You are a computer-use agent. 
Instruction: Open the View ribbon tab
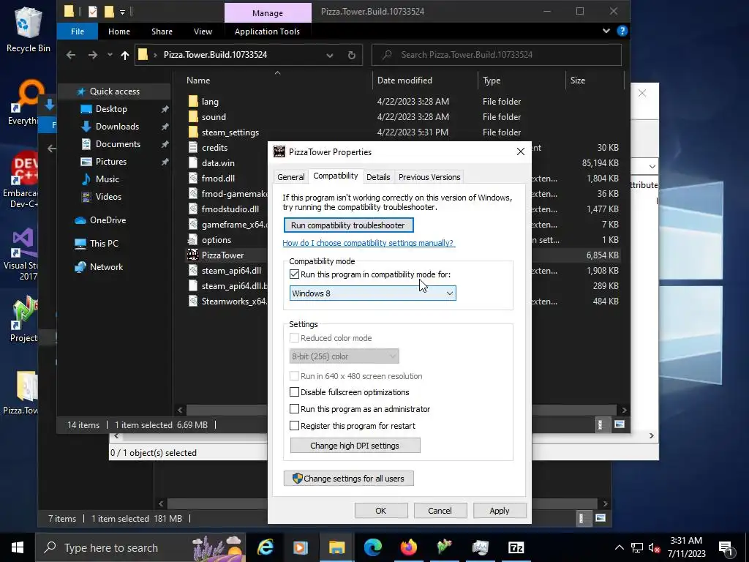203,31
